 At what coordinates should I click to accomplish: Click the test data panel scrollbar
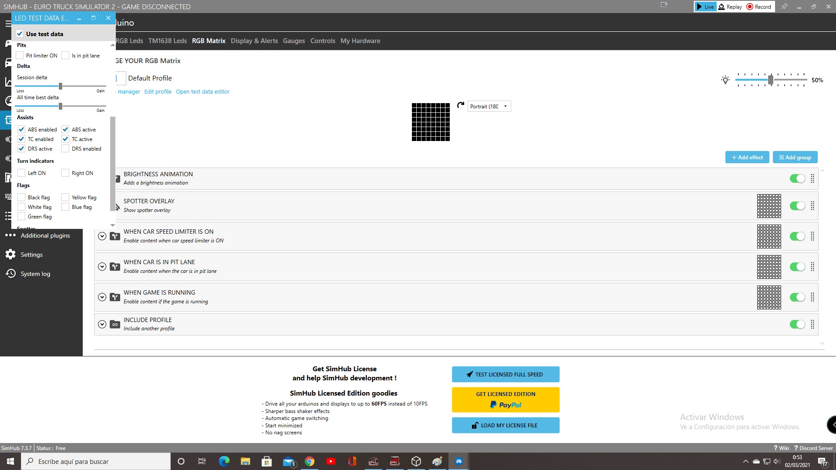tap(113, 163)
